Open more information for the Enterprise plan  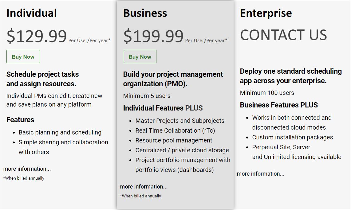[261, 174]
